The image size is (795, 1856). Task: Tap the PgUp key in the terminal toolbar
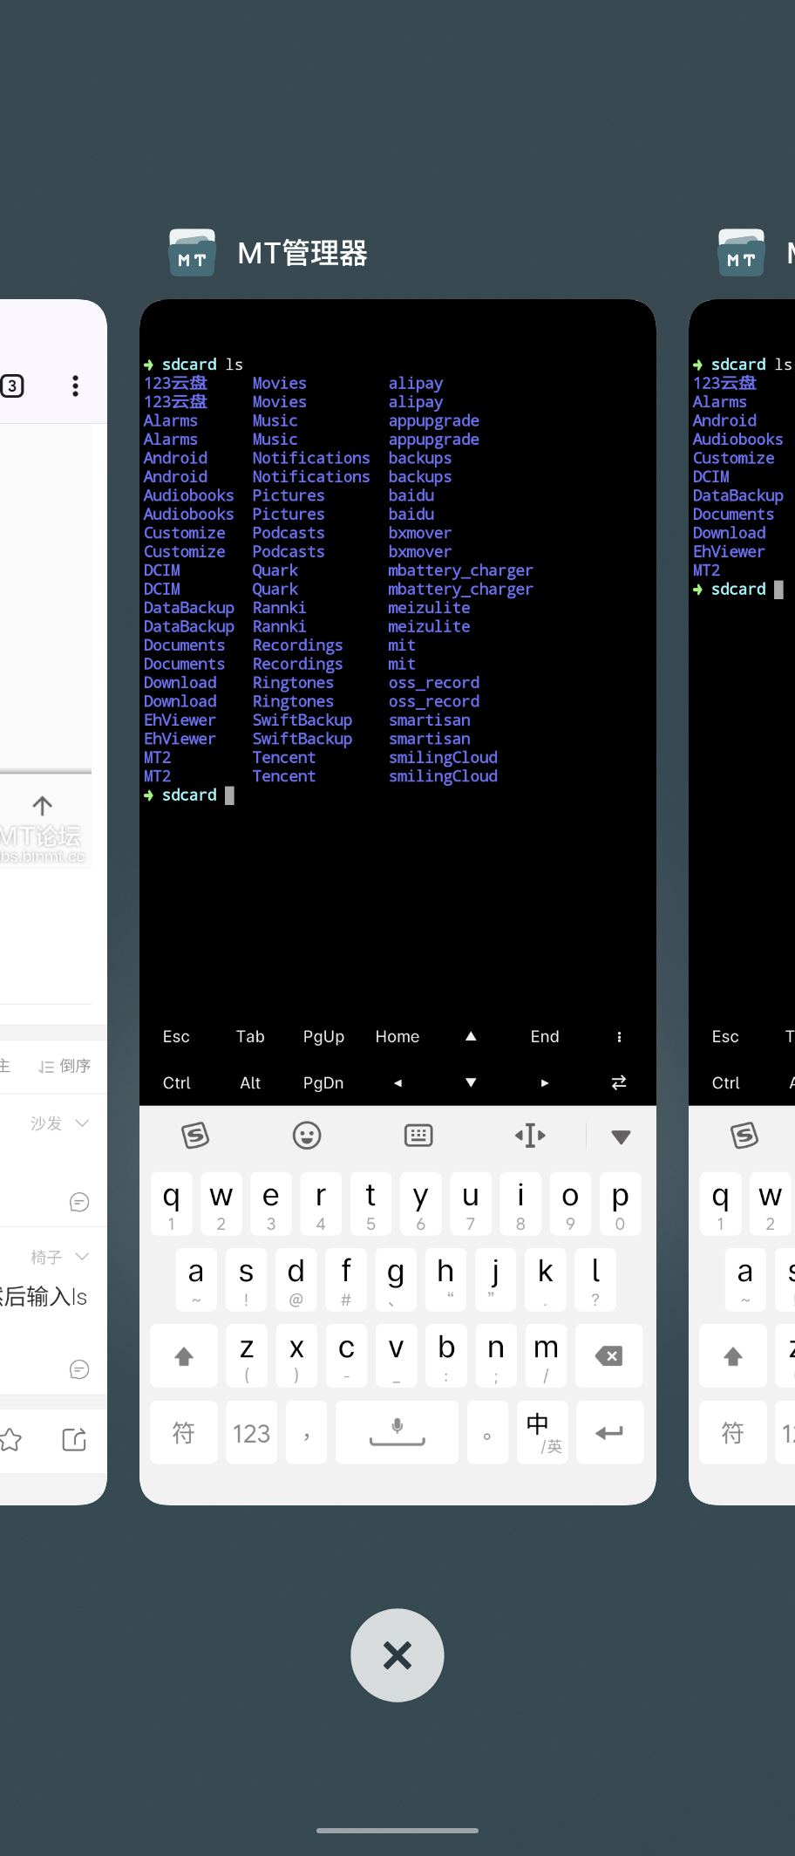[x=323, y=1036]
